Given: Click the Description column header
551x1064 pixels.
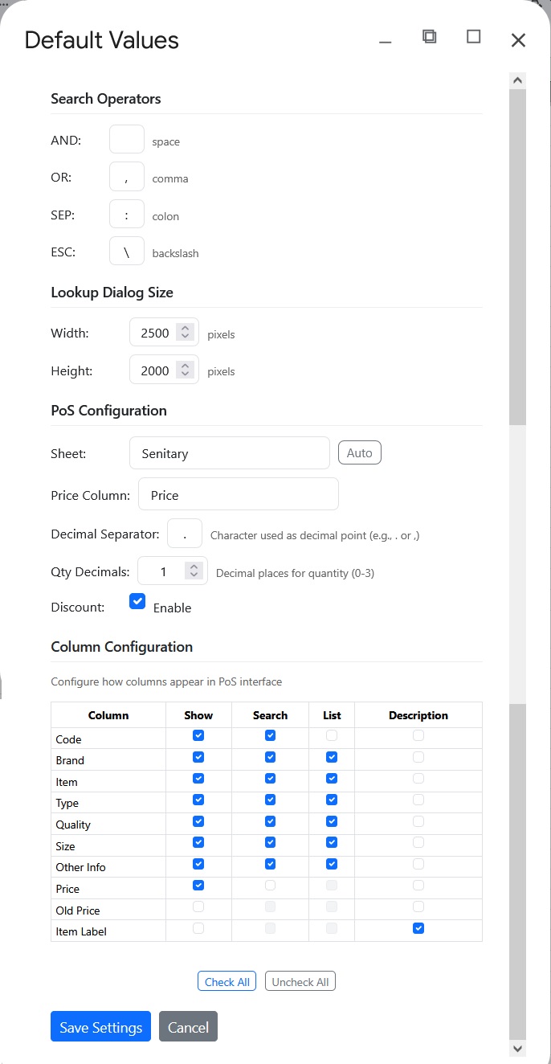Looking at the screenshot, I should click(418, 714).
